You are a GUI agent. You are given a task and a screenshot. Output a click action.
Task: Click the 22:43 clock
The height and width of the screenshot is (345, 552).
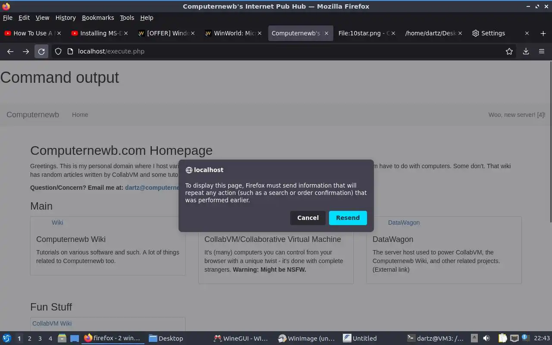(542, 338)
